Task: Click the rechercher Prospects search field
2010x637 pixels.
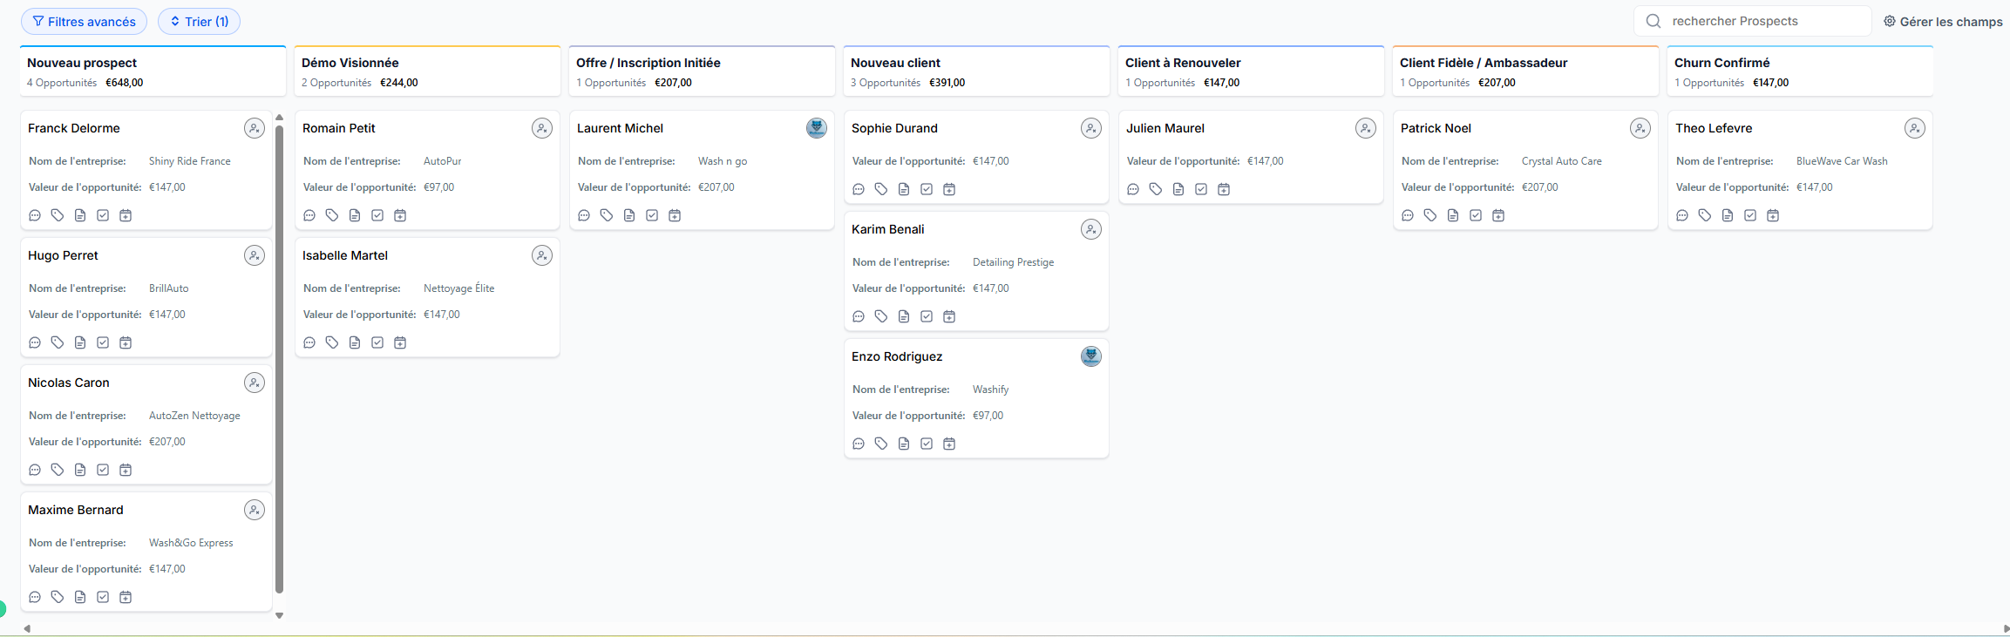Action: point(1761,21)
